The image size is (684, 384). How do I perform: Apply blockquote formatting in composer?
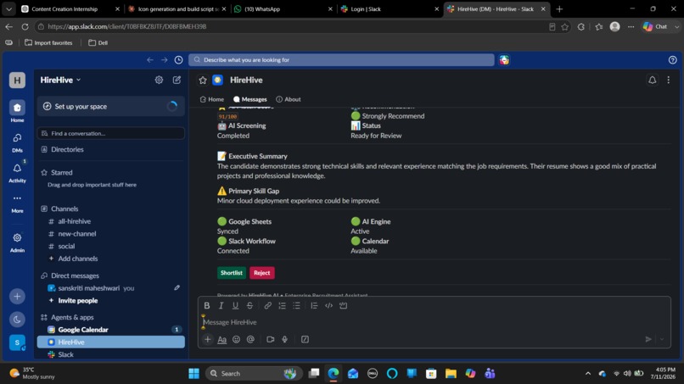point(314,305)
